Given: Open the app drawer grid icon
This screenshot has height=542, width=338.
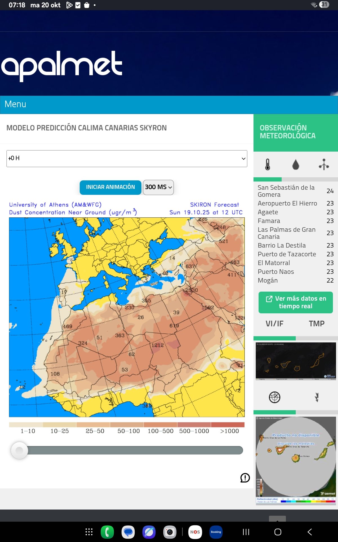Looking at the screenshot, I should (x=89, y=532).
